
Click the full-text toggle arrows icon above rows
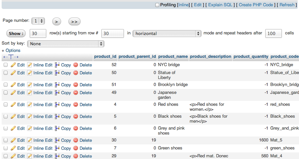[11, 57]
